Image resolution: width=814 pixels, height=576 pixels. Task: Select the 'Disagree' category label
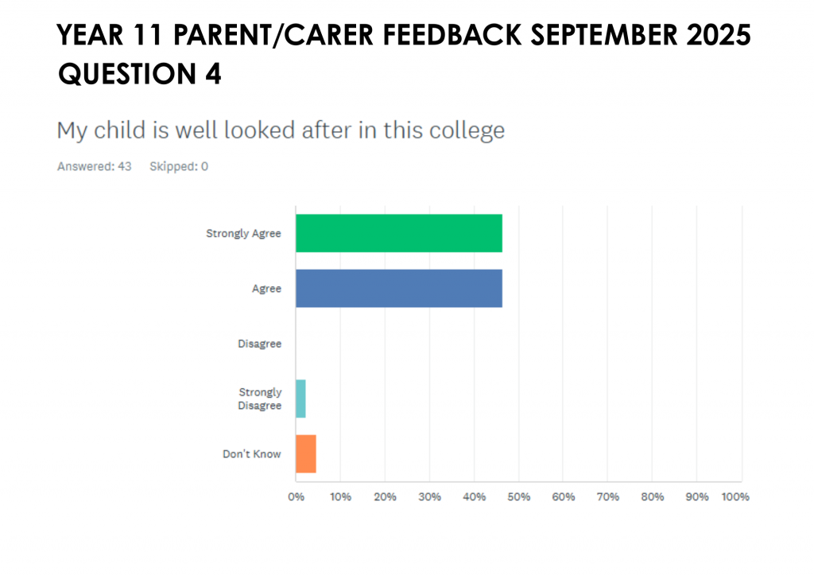click(x=259, y=344)
